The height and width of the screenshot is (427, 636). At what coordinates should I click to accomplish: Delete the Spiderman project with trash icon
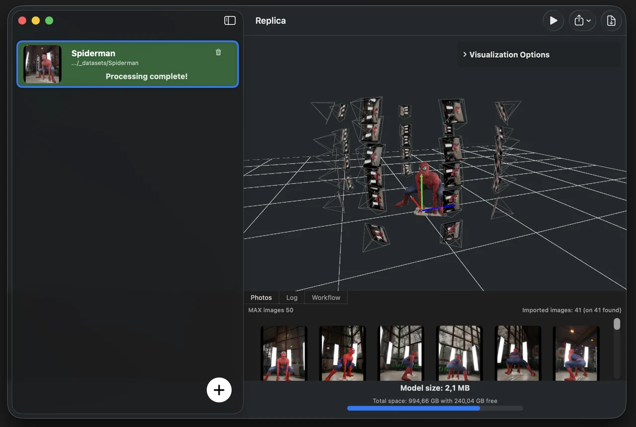[x=218, y=52]
